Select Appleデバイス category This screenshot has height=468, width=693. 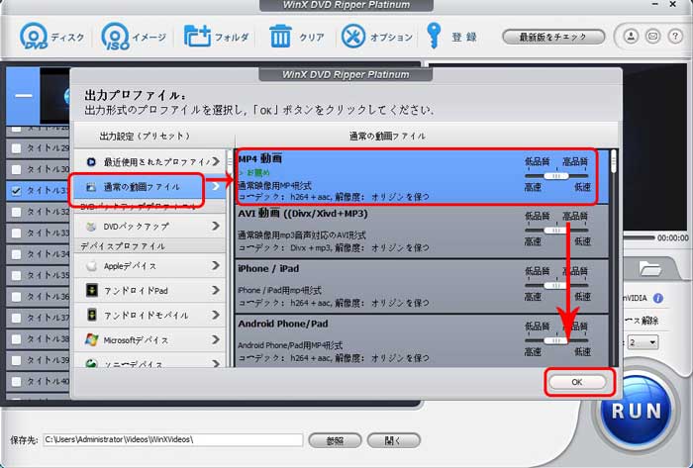149,266
